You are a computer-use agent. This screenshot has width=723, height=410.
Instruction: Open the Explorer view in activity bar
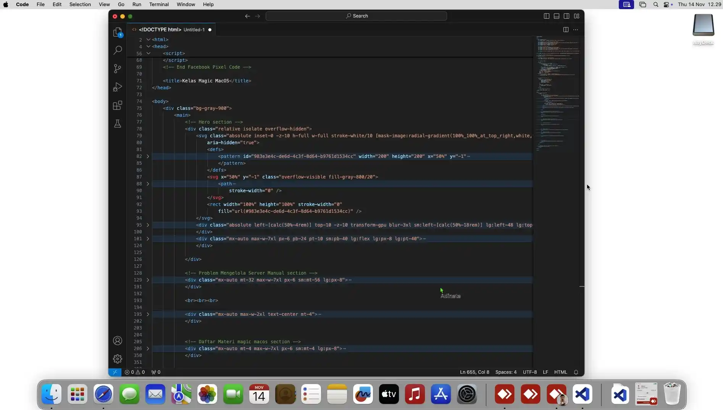tap(118, 32)
